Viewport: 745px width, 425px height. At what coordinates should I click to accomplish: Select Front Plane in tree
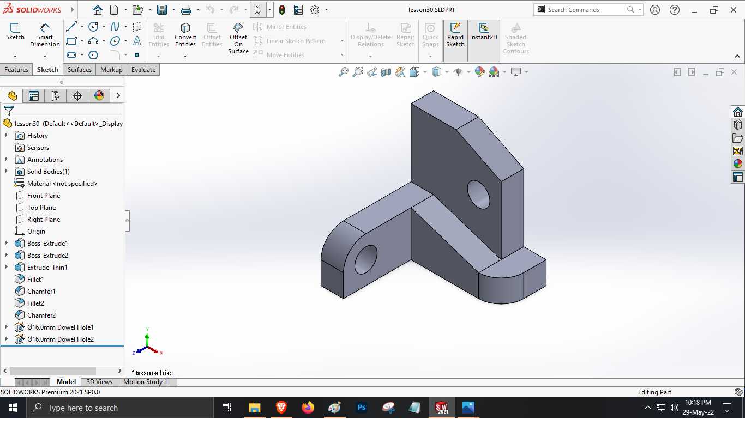(x=44, y=196)
